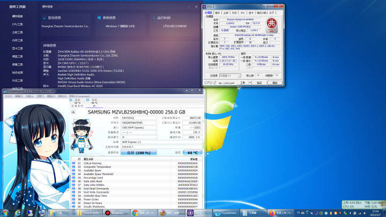This screenshot has width=386, height=217.
Task: Open the 内存 tab in CPU-Z
Action: point(234,13)
